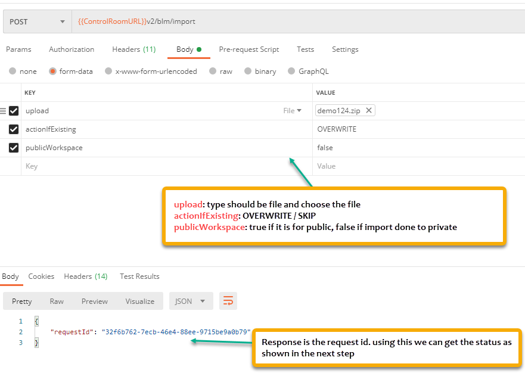Viewport: 525px width, 373px height.
Task: Switch to the Tests tab
Action: 305,49
